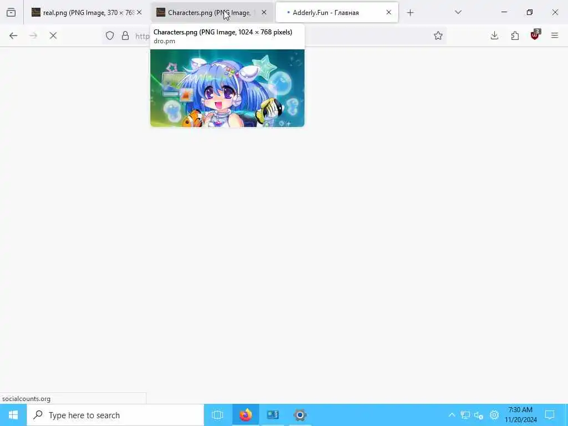Close the Adderly.Fun tab

pyautogui.click(x=389, y=13)
